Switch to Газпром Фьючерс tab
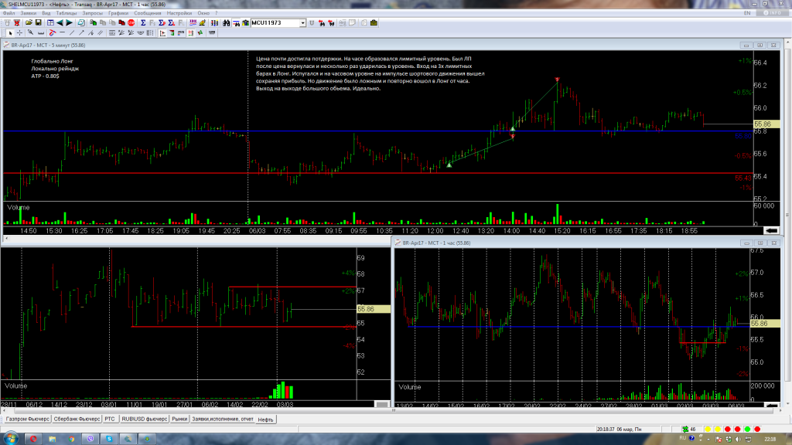This screenshot has height=445, width=792. point(27,420)
